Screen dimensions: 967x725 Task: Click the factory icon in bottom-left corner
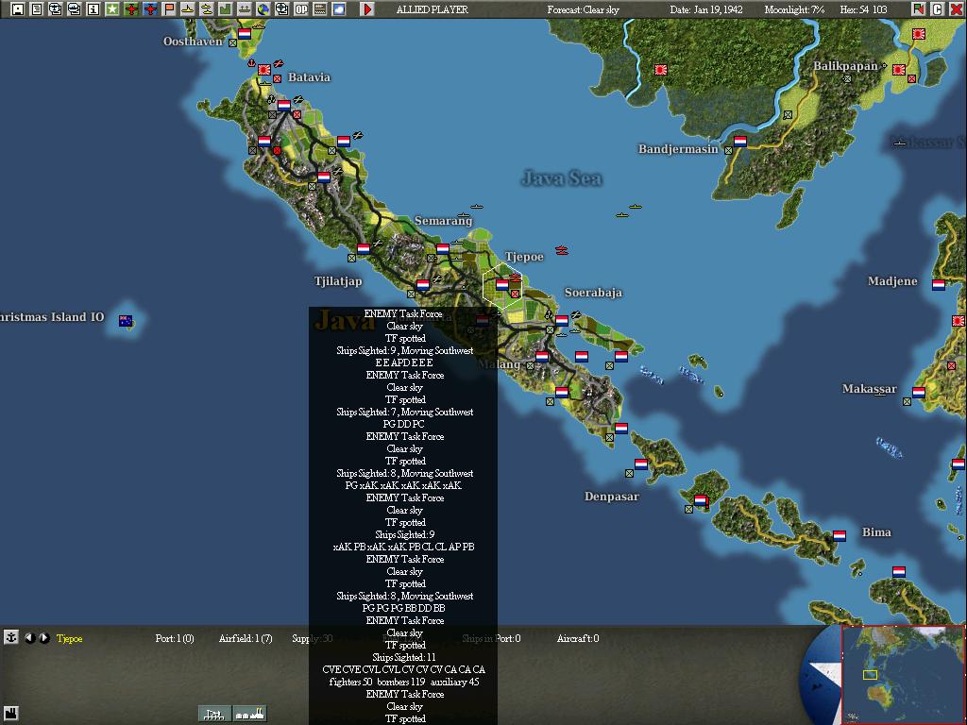pyautogui.click(x=10, y=713)
